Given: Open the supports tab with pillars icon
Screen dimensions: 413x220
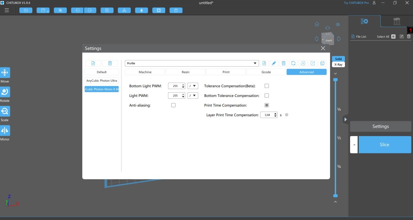Looking at the screenshot, I should point(397,22).
